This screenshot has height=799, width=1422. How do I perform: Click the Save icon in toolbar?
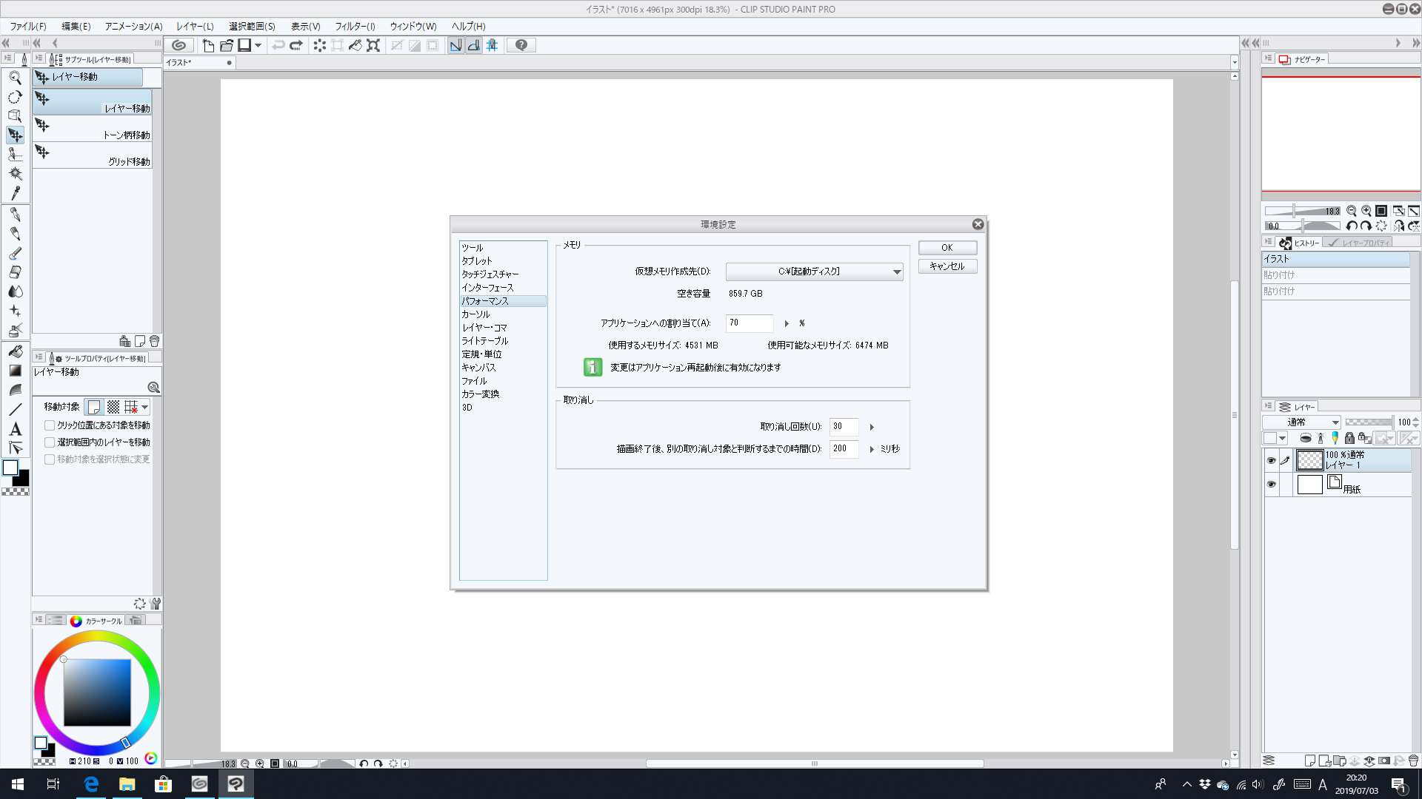pyautogui.click(x=244, y=45)
